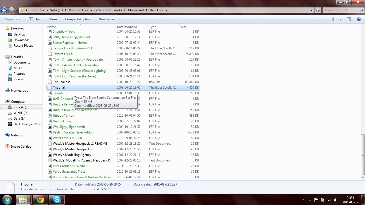Select Computer in the address breadcrumb
365x205 pixels.
[37, 10]
